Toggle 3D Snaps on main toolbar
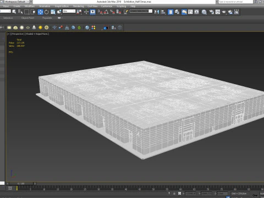The width and height of the screenshot is (264, 198). pyautogui.click(x=100, y=12)
